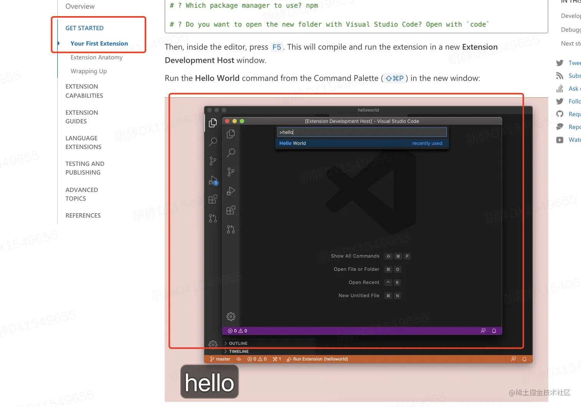Open Manage gear in helloworld window
The height and width of the screenshot is (407, 581).
click(213, 344)
